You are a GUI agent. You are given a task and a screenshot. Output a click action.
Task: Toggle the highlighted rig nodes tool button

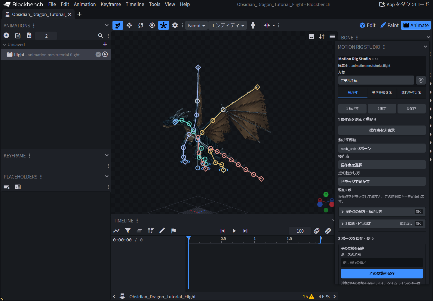point(164,25)
